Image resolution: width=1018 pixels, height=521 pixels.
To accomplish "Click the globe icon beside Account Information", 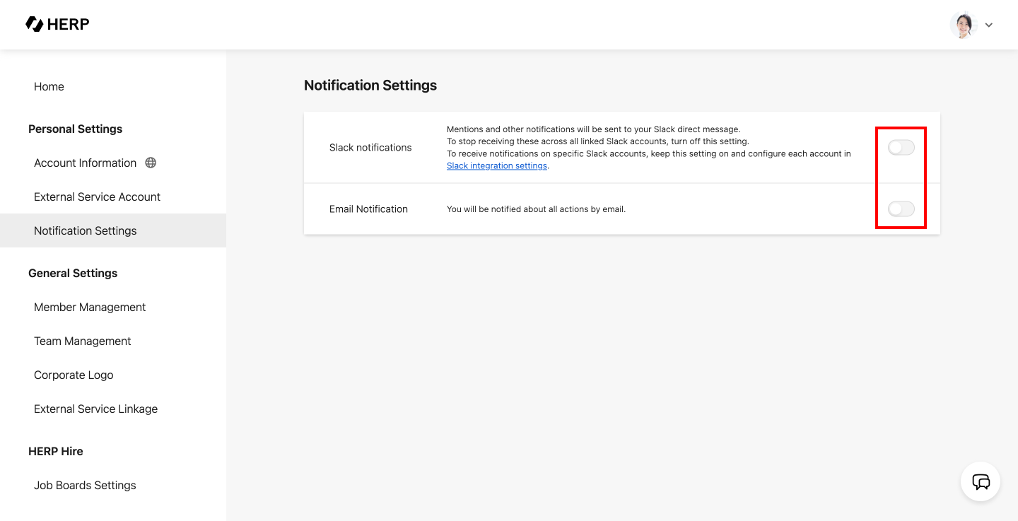I will tap(151, 163).
